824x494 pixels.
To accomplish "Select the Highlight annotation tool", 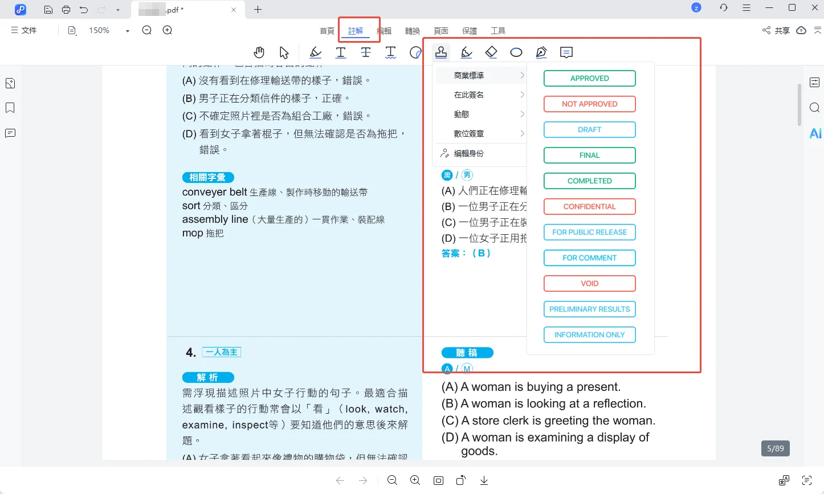I will [x=315, y=52].
